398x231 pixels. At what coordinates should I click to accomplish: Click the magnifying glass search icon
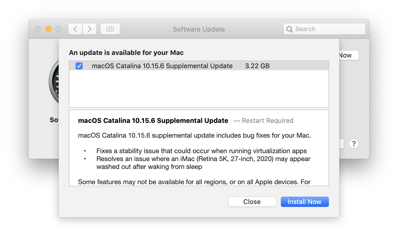pos(290,29)
